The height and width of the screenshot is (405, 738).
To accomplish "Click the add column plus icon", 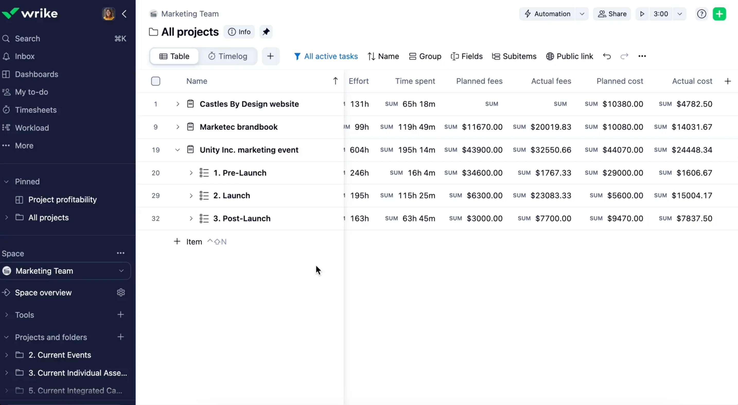I will point(727,81).
